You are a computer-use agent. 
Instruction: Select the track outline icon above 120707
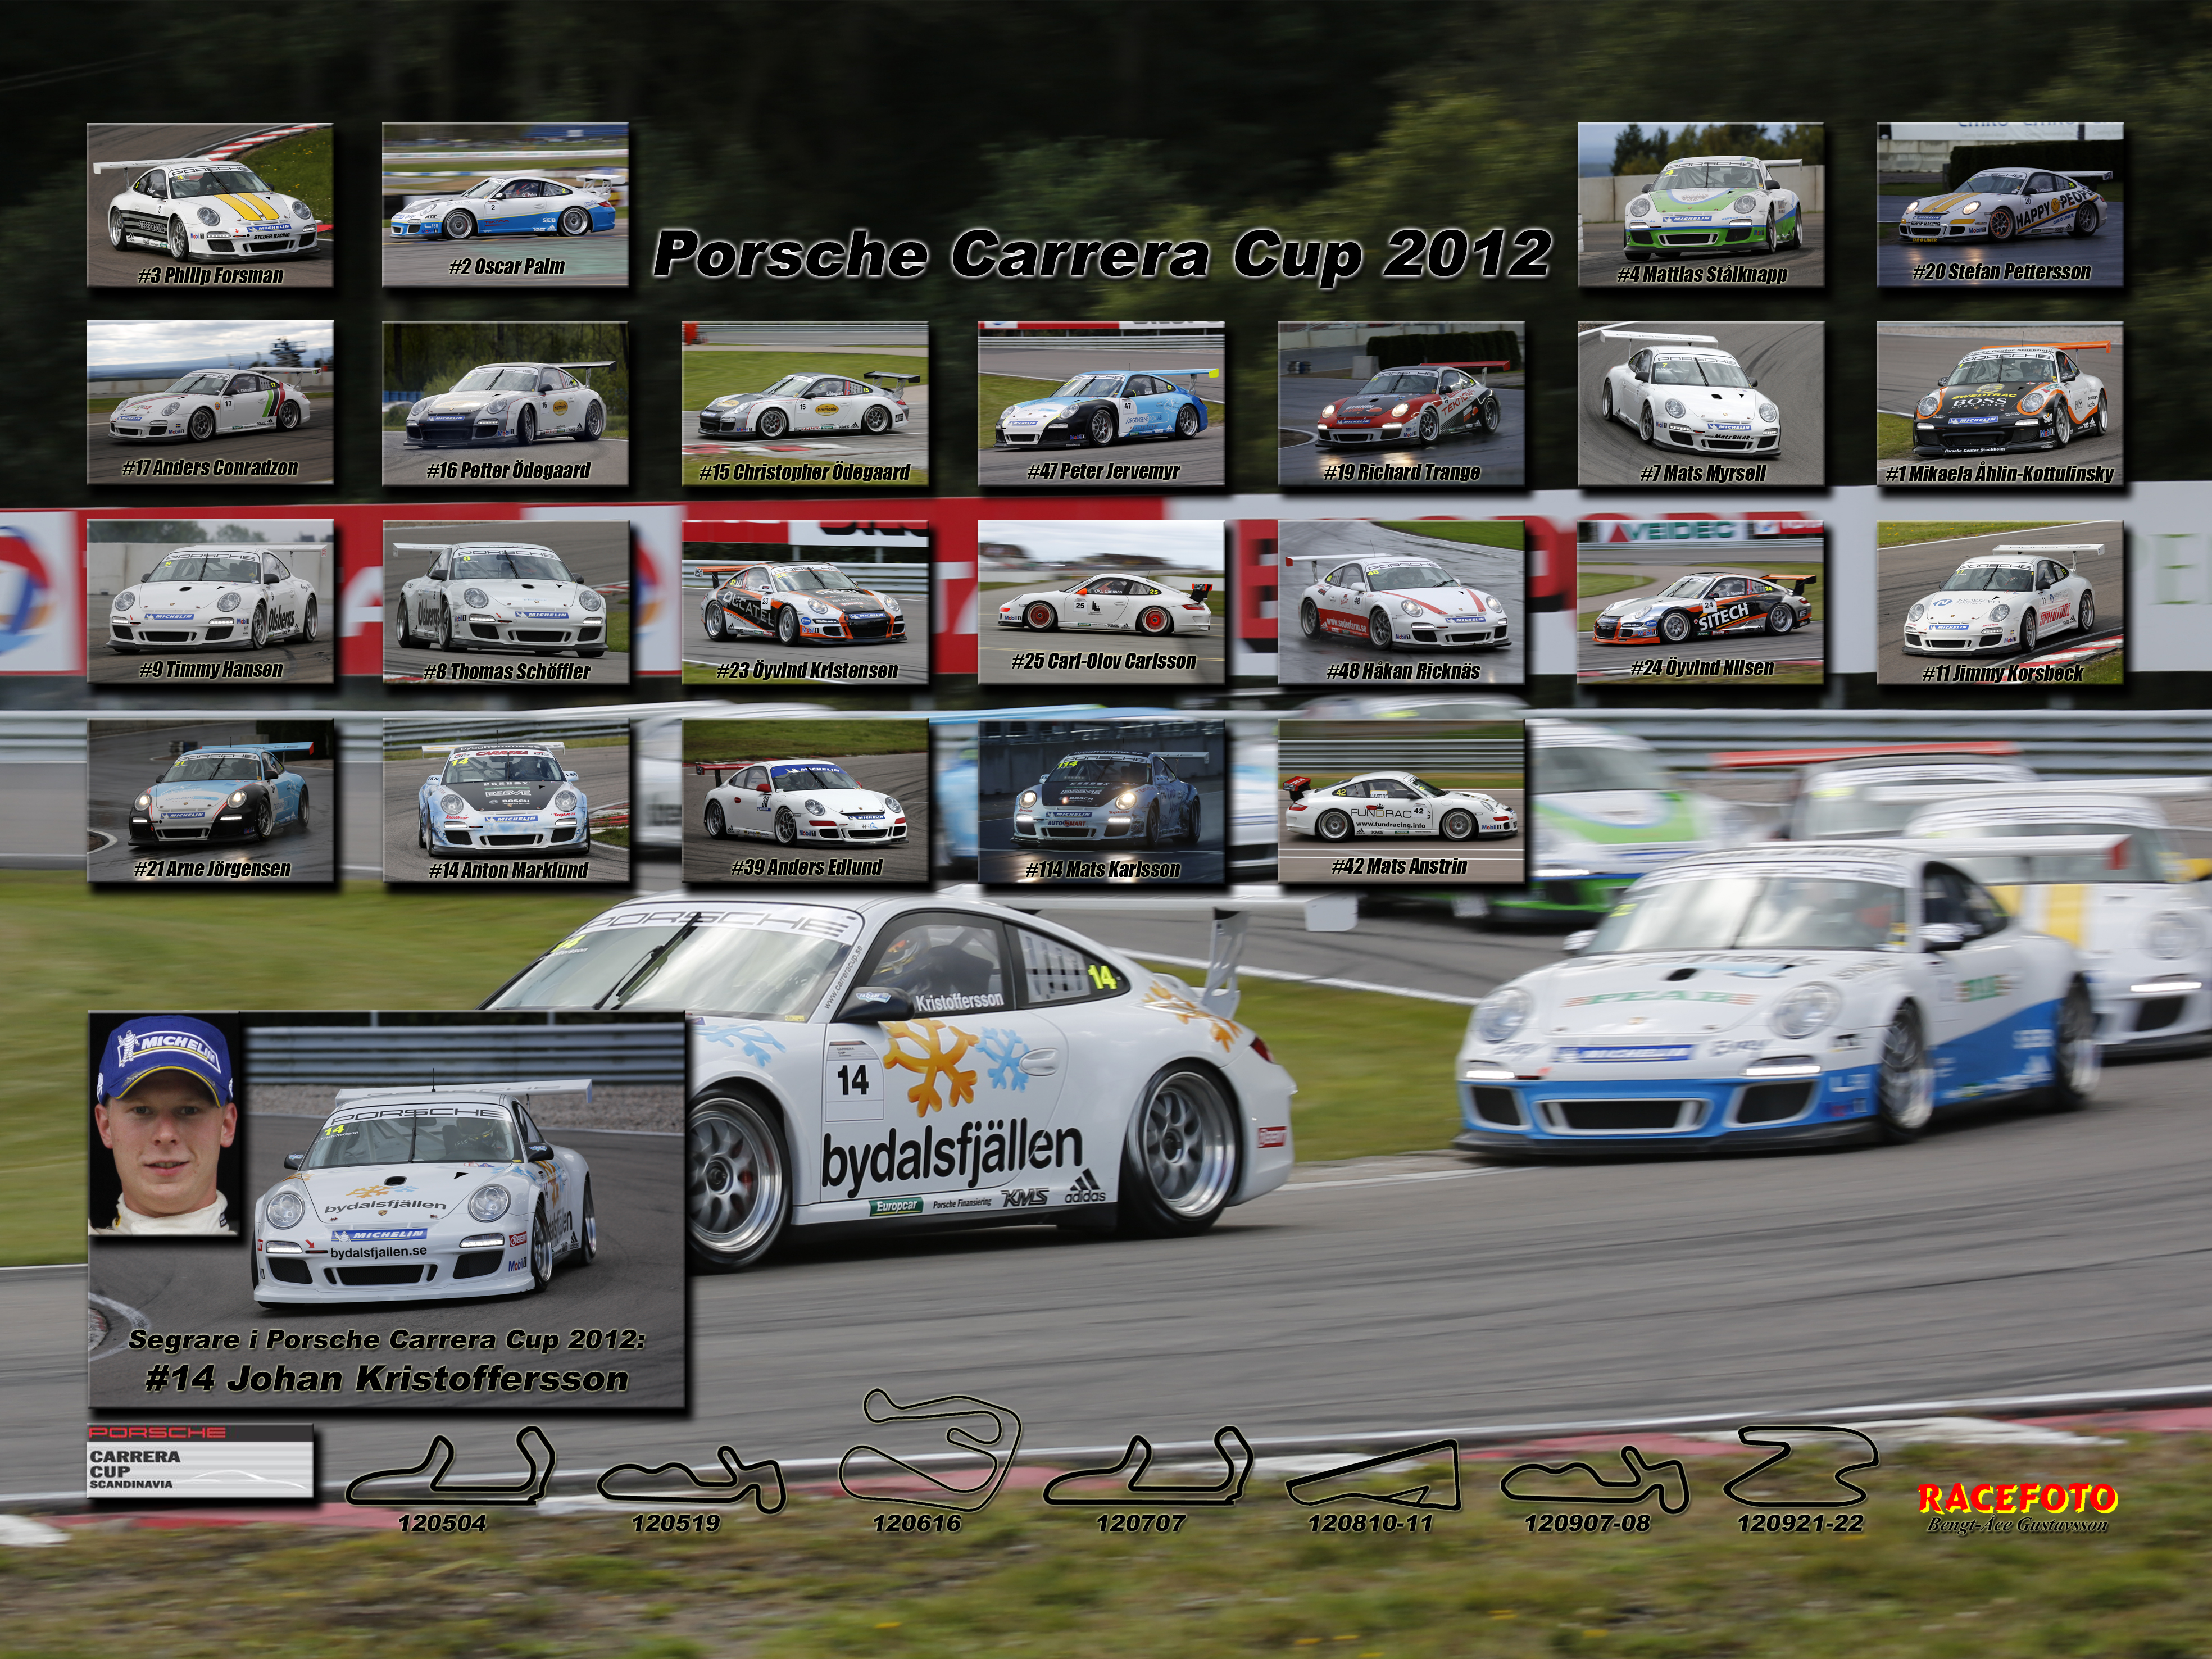(x=1147, y=1466)
